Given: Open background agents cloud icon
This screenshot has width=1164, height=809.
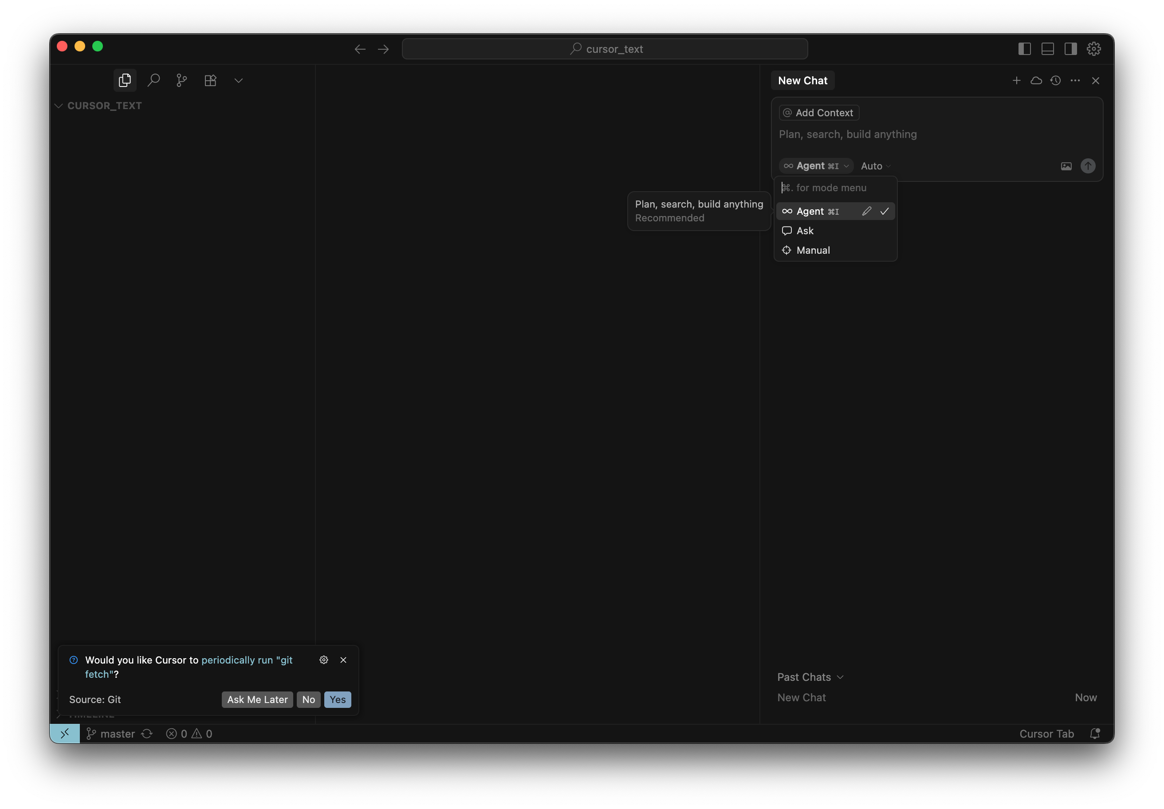Looking at the screenshot, I should (x=1036, y=81).
